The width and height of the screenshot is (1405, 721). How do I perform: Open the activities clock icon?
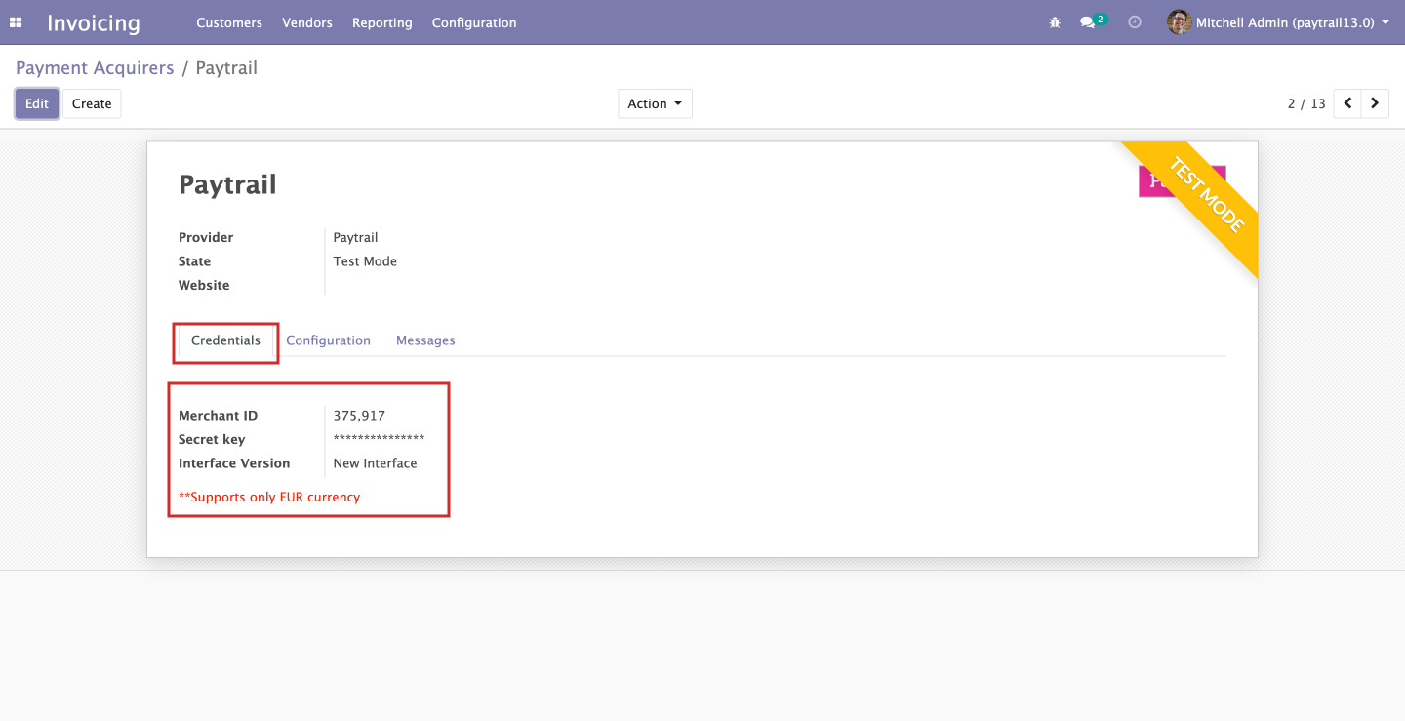pyautogui.click(x=1135, y=21)
